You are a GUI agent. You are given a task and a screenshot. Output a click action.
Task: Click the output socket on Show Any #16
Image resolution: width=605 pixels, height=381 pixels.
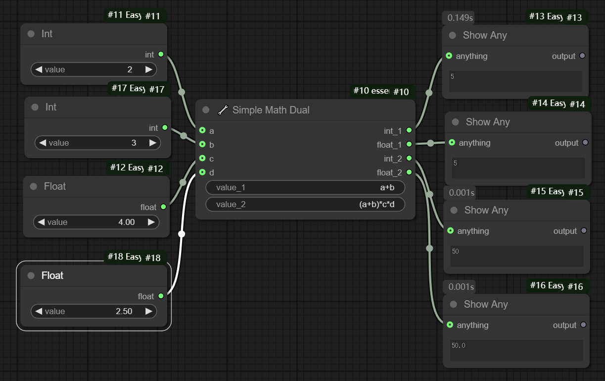[x=583, y=325]
